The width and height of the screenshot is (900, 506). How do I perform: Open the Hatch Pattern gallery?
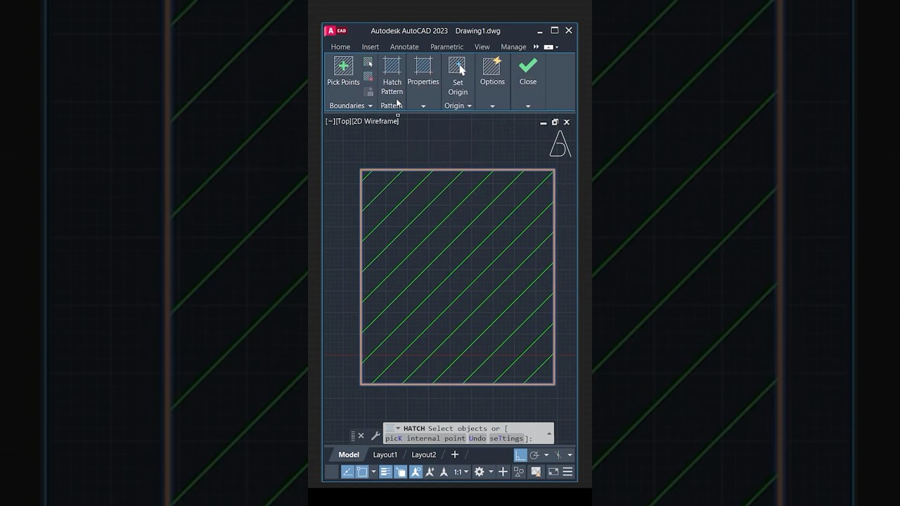point(392,76)
